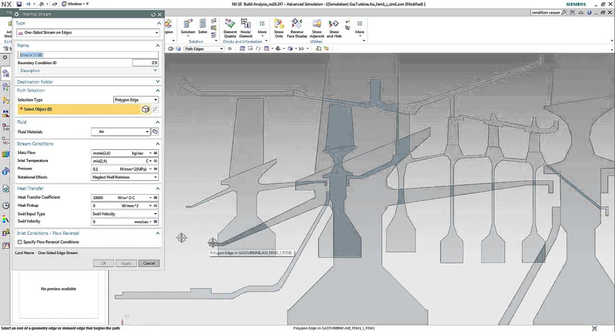615x332 pixels.
Task: Click the rainbow results icon in left sidebar
Action: 6,219
